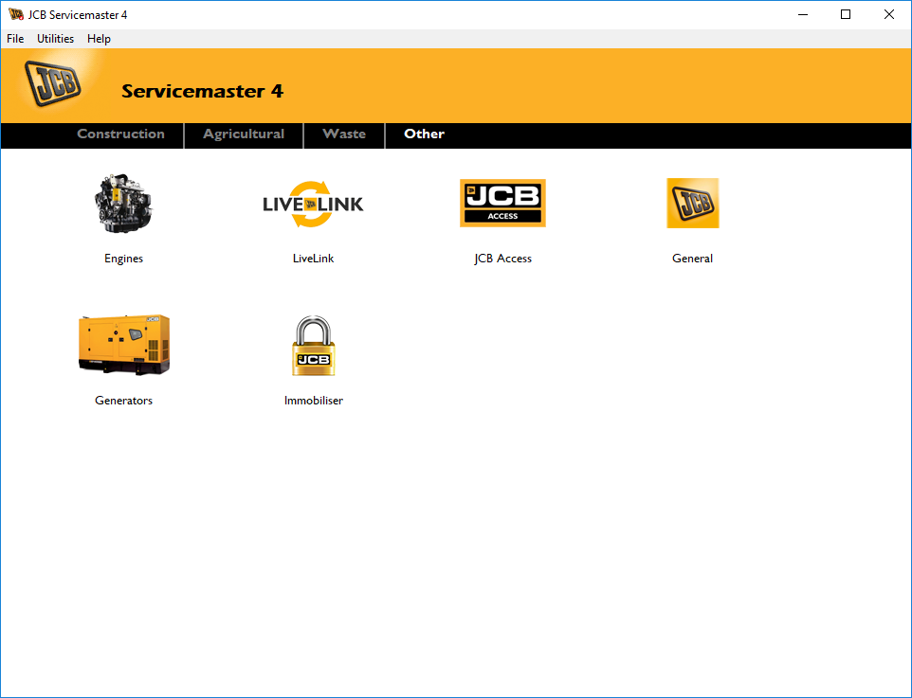Switch to the Agricultural tab

click(244, 134)
